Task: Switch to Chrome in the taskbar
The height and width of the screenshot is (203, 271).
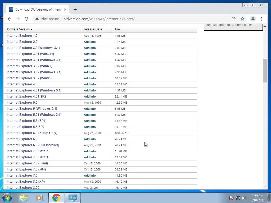Action: click(x=56, y=198)
